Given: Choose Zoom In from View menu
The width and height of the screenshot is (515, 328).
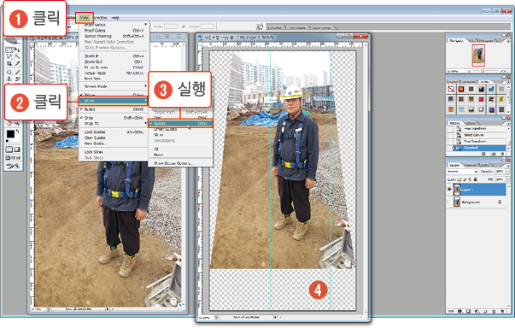Looking at the screenshot, I should [114, 56].
